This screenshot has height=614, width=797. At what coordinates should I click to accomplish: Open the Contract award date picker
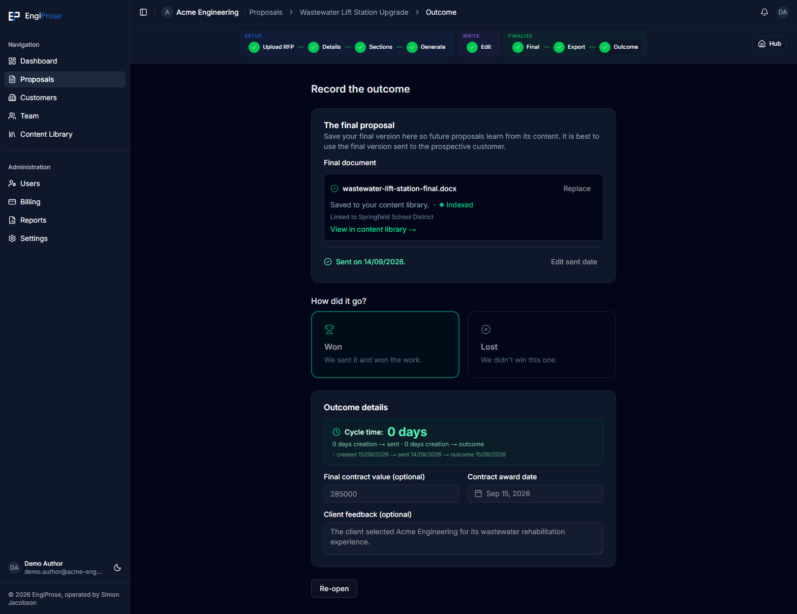(x=535, y=494)
